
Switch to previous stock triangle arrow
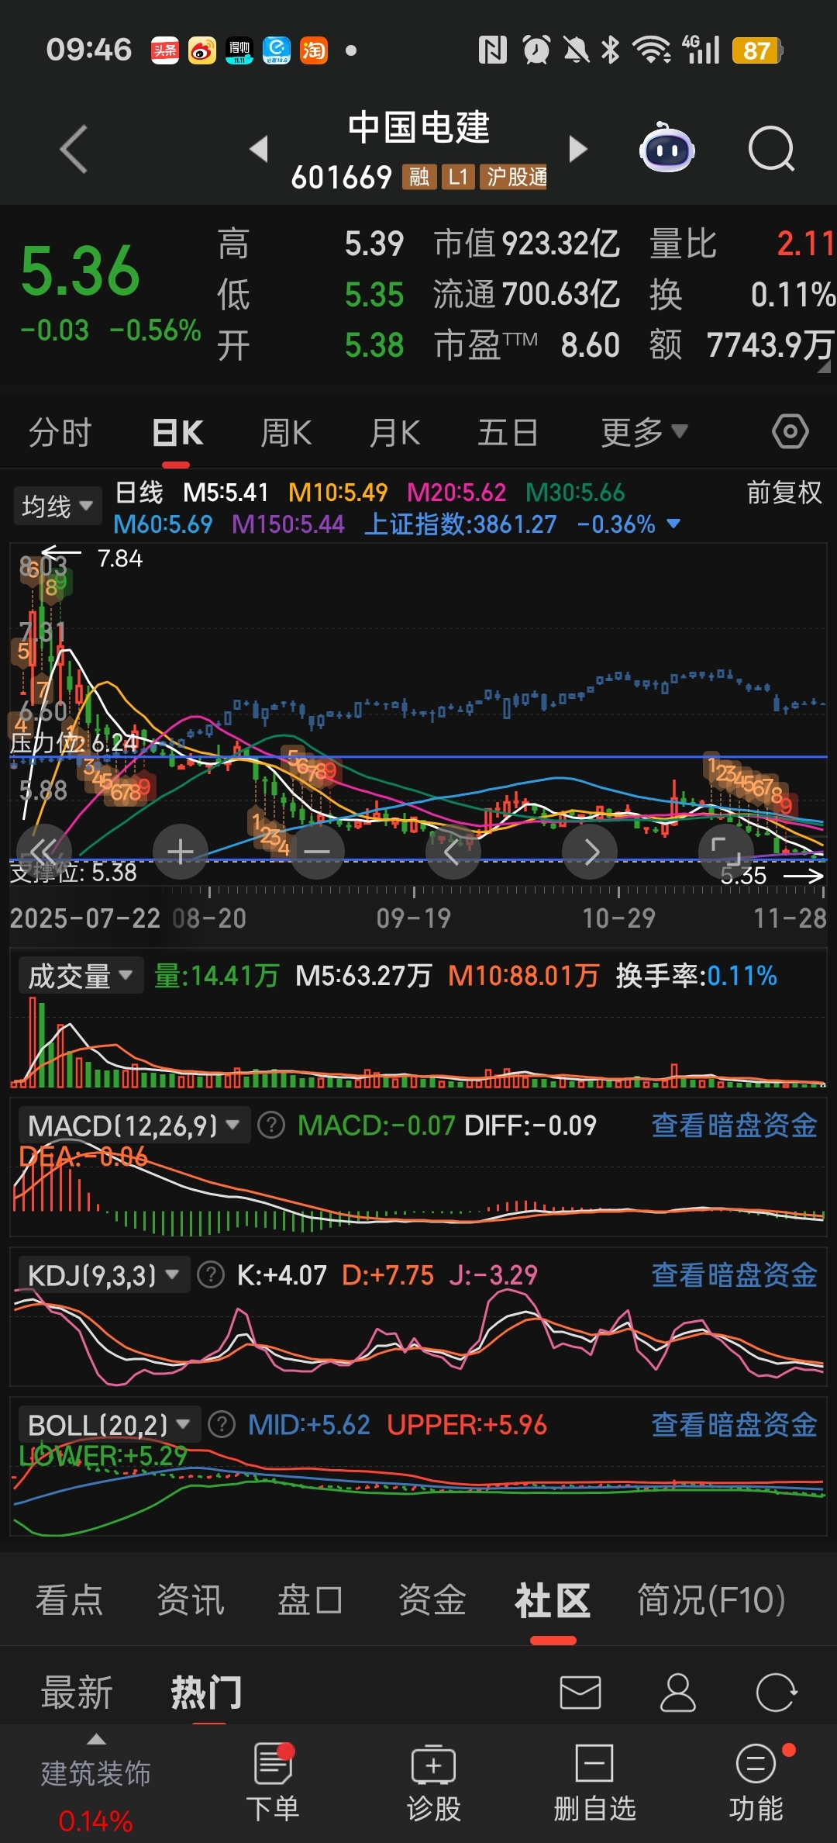pos(259,148)
